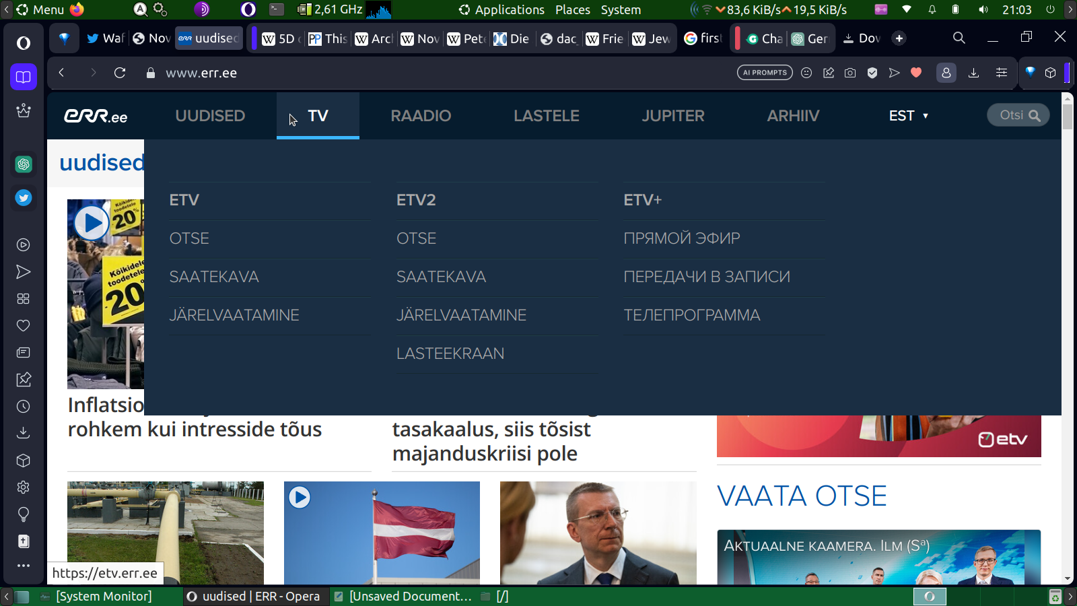Switch to the 'uudised' browser tab
The height and width of the screenshot is (606, 1077).
(x=209, y=38)
